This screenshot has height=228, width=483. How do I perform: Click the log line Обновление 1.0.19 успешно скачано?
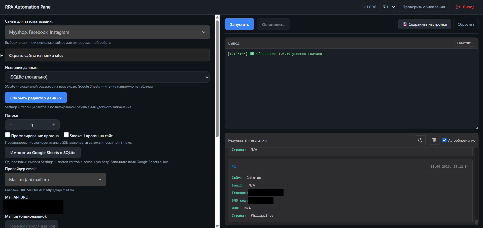pyautogui.click(x=290, y=54)
